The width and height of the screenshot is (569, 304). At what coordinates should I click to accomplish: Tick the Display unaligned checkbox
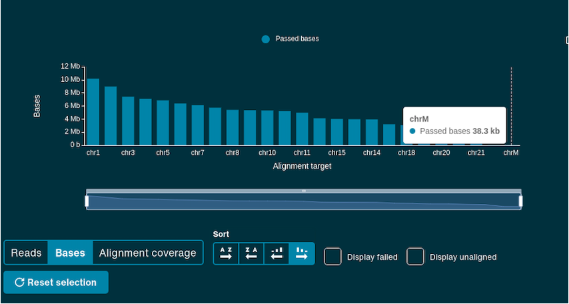tap(416, 257)
